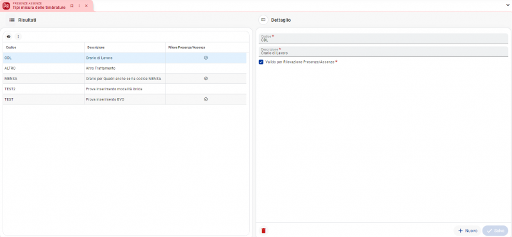This screenshot has width=512, height=237.
Task: Click the Codice field in Dettaglio
Action: pos(383,38)
